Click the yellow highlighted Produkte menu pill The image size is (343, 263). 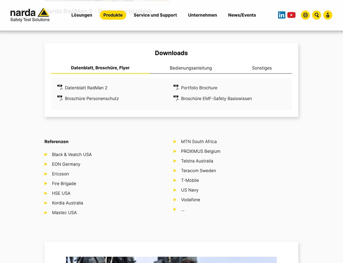click(x=113, y=15)
